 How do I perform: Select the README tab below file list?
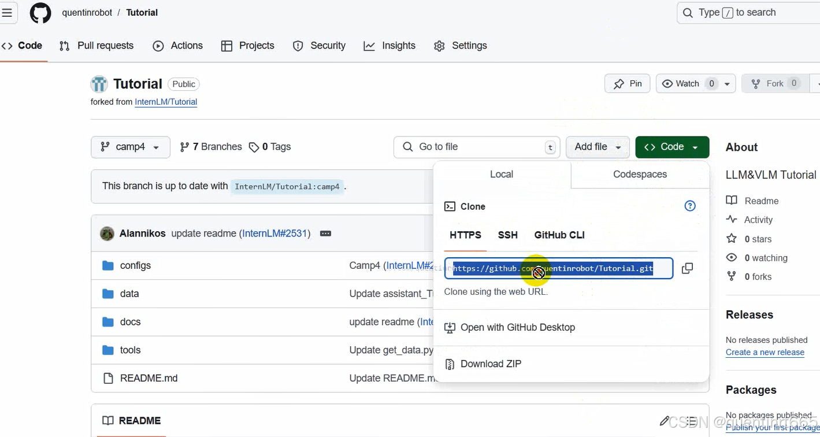[x=132, y=421]
